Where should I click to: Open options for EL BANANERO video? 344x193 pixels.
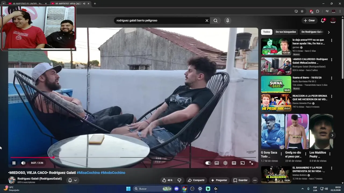[331, 168]
